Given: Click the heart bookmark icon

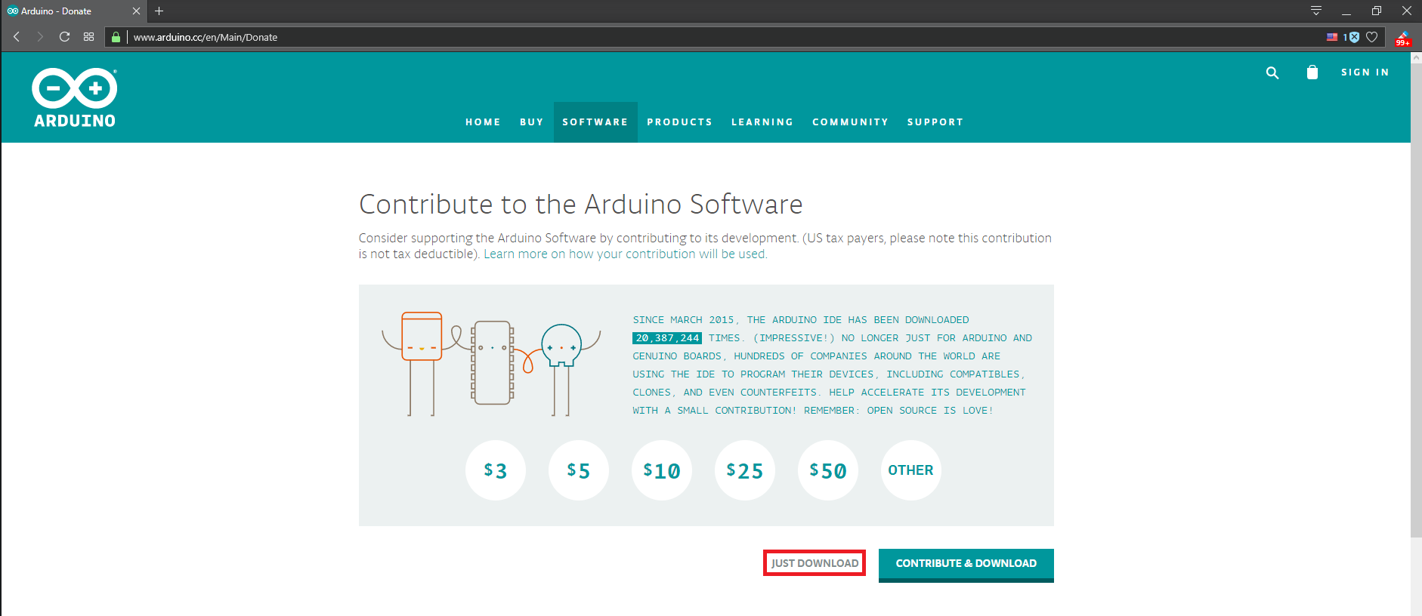Looking at the screenshot, I should click(x=1372, y=37).
